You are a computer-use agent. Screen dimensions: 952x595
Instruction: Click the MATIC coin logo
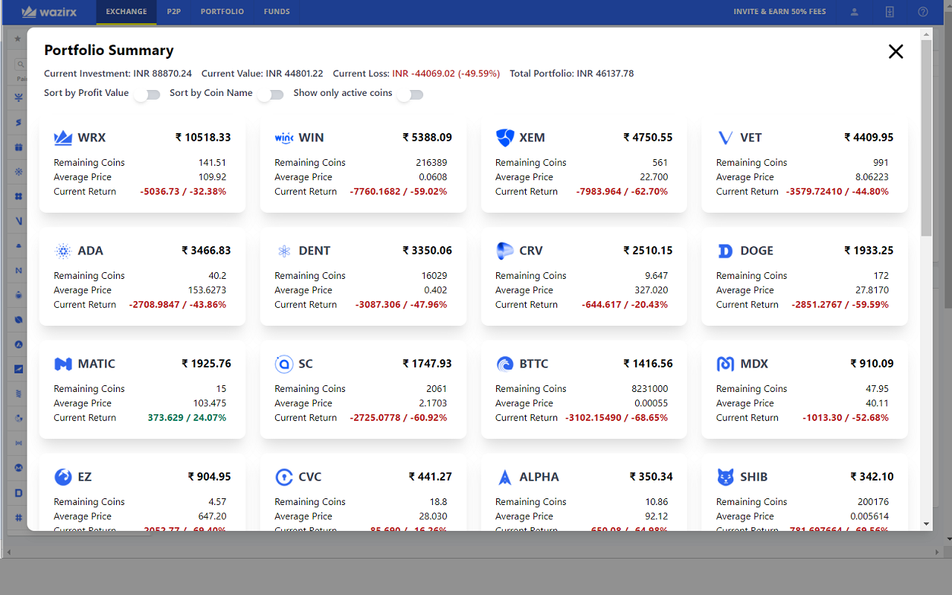(x=63, y=364)
